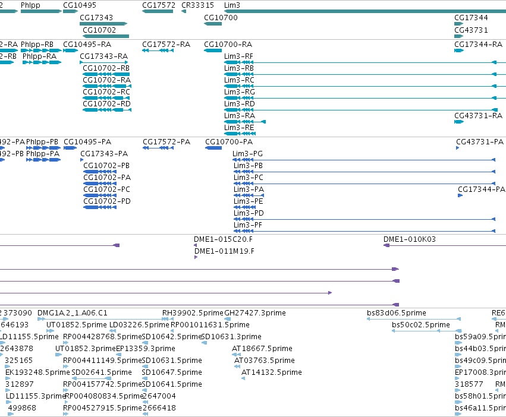The image size is (506, 417).
Task: Select the CG17343-RA transcript label
Action: (103, 56)
